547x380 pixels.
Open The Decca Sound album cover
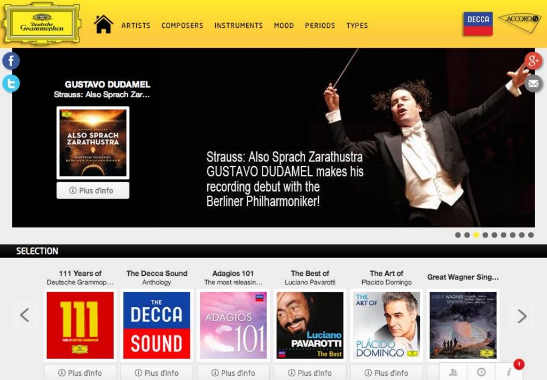pos(157,325)
